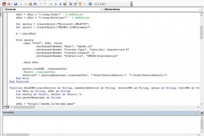This screenshot has height=136, width=204.
Task: Switch to Procedure View button
Action: (x=5, y=107)
